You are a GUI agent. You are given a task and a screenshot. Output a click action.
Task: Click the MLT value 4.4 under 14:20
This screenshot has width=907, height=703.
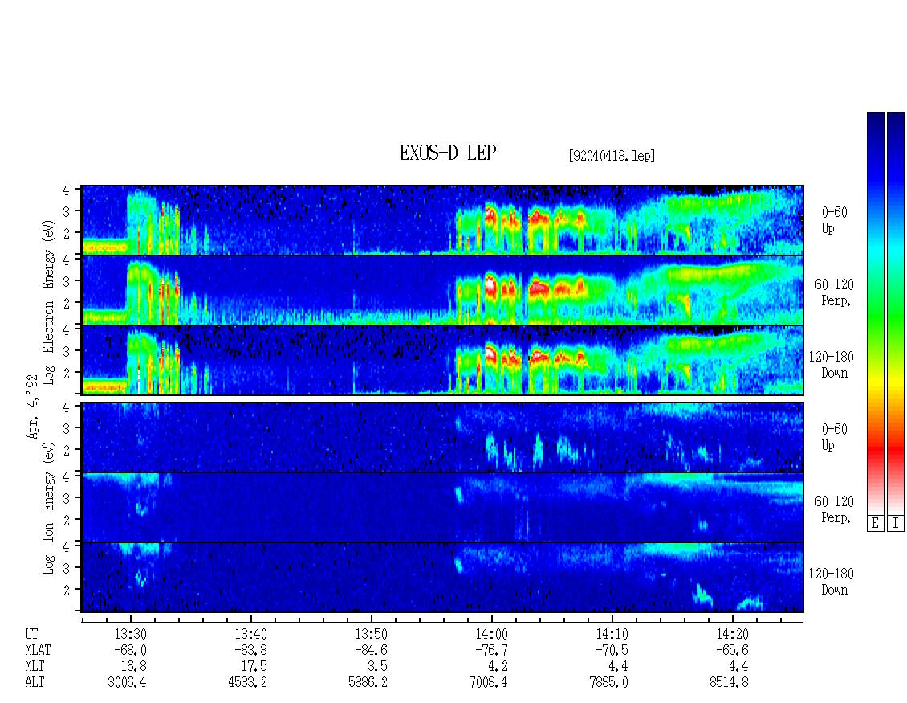(738, 667)
